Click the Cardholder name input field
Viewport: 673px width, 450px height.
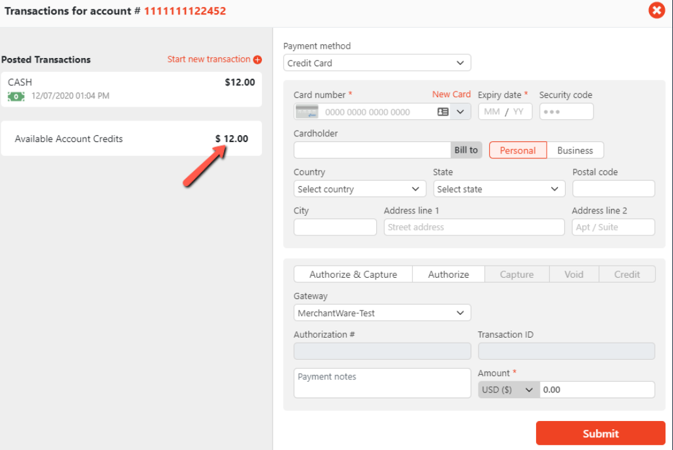pyautogui.click(x=372, y=150)
